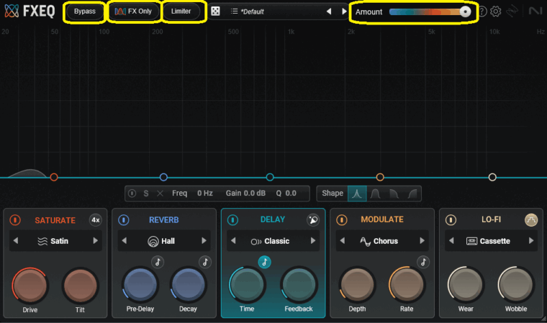Toggle the Reverb module power button

point(124,220)
